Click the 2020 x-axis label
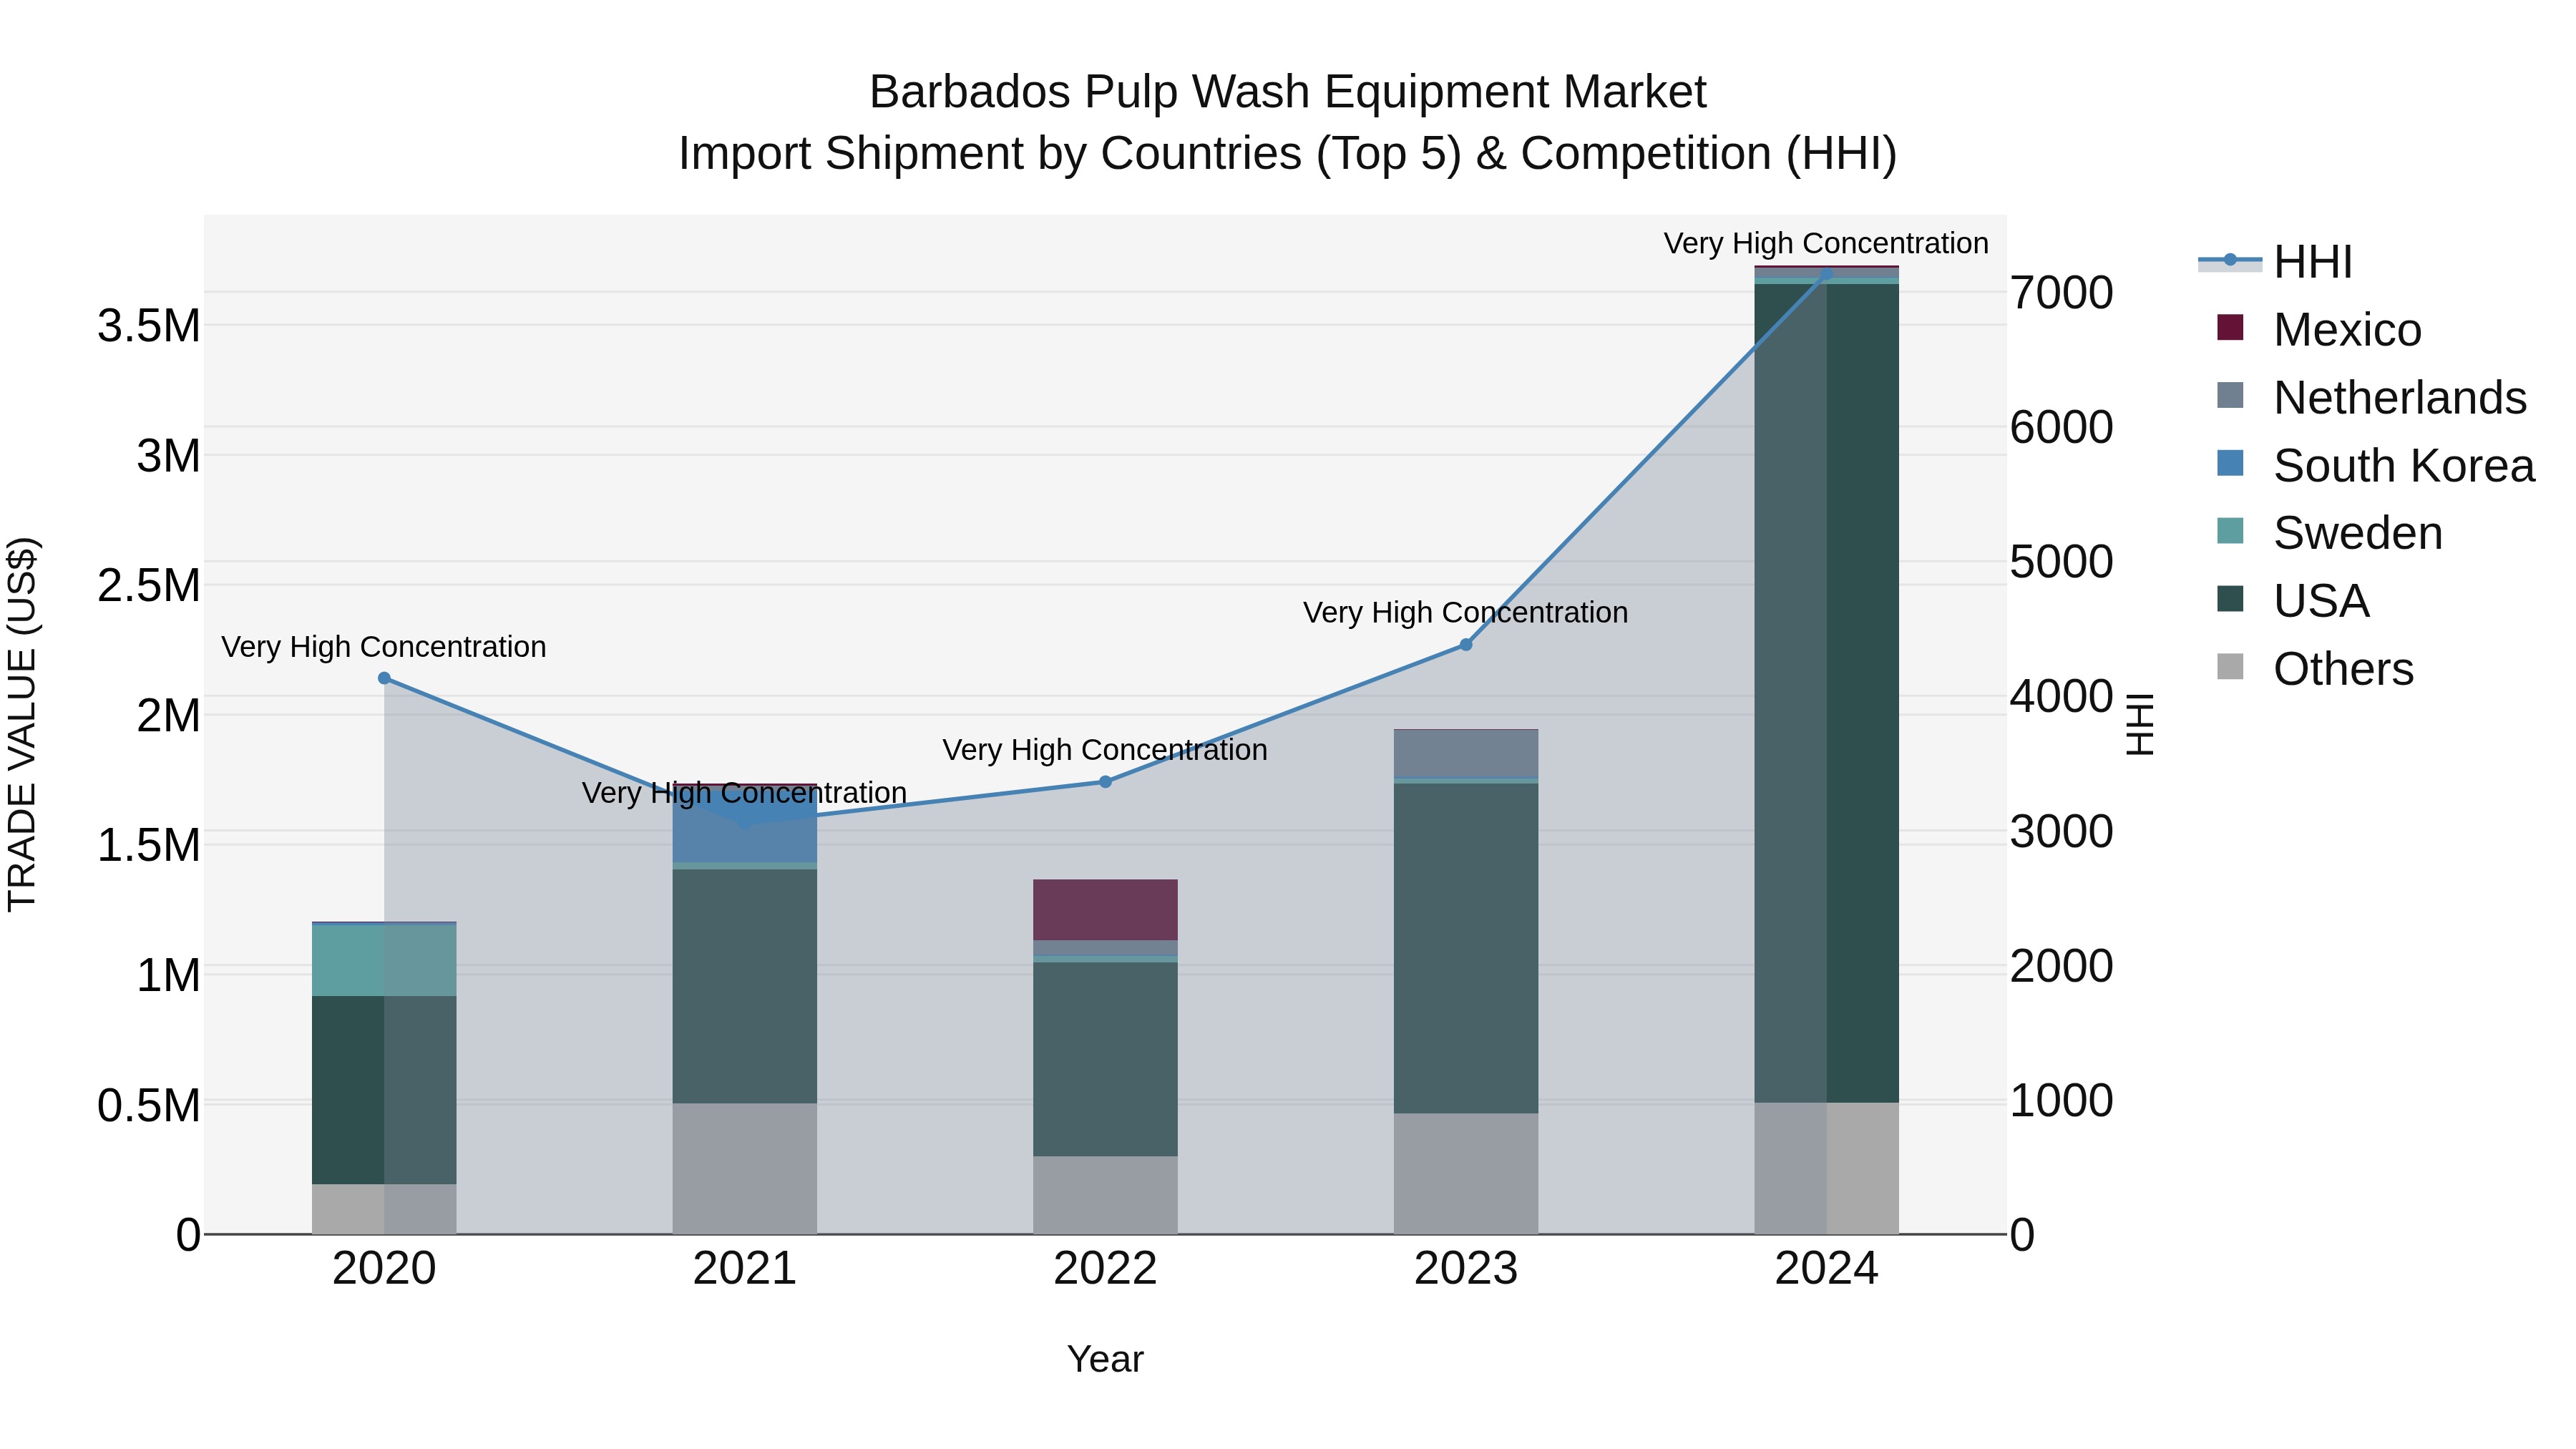The height and width of the screenshot is (1449, 2576). pyautogui.click(x=384, y=1269)
